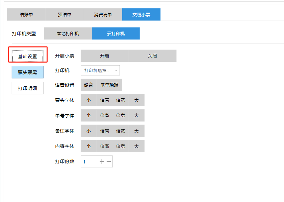This screenshot has width=284, height=202.
Task: Open the 打印机选择 dropdown
Action: (100, 70)
